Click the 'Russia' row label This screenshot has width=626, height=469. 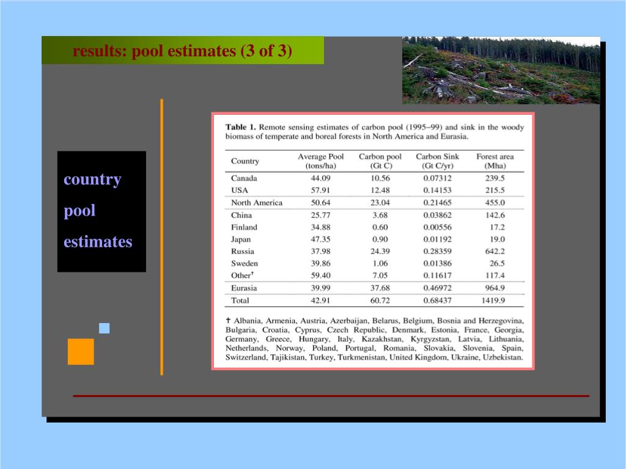243,252
